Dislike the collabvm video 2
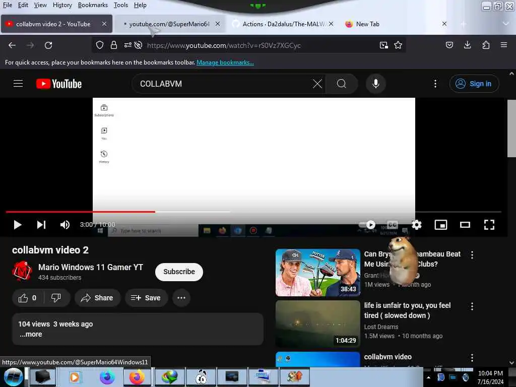 pos(56,298)
